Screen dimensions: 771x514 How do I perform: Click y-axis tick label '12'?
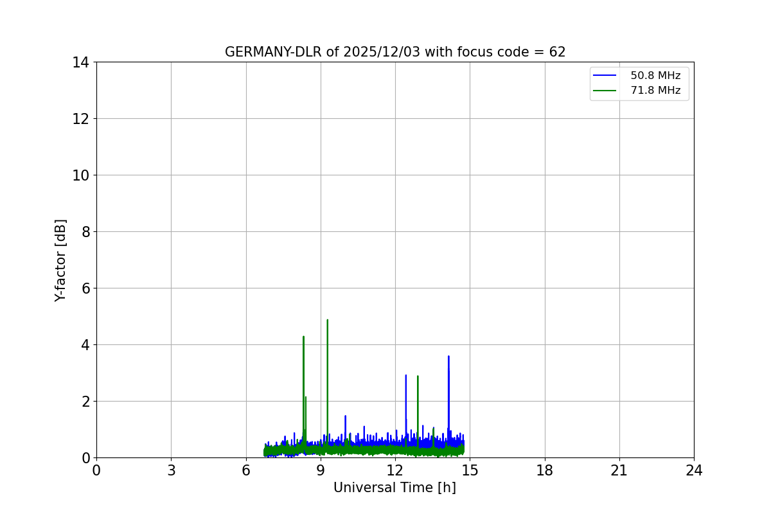[x=81, y=119]
